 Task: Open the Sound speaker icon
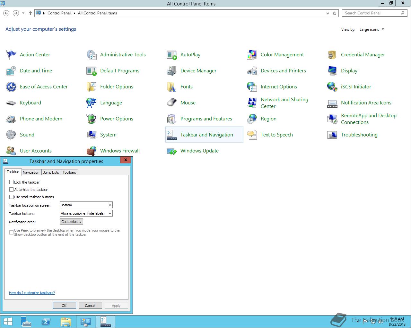(x=11, y=135)
